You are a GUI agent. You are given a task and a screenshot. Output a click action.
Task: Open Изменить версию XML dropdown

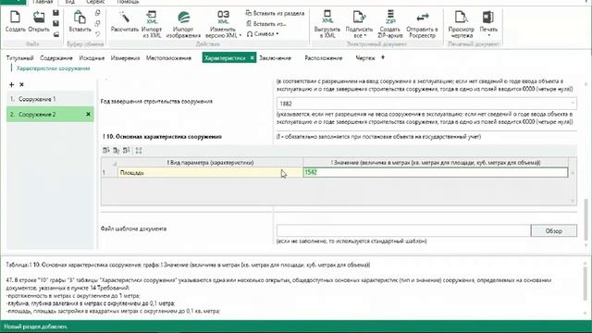tap(223, 24)
